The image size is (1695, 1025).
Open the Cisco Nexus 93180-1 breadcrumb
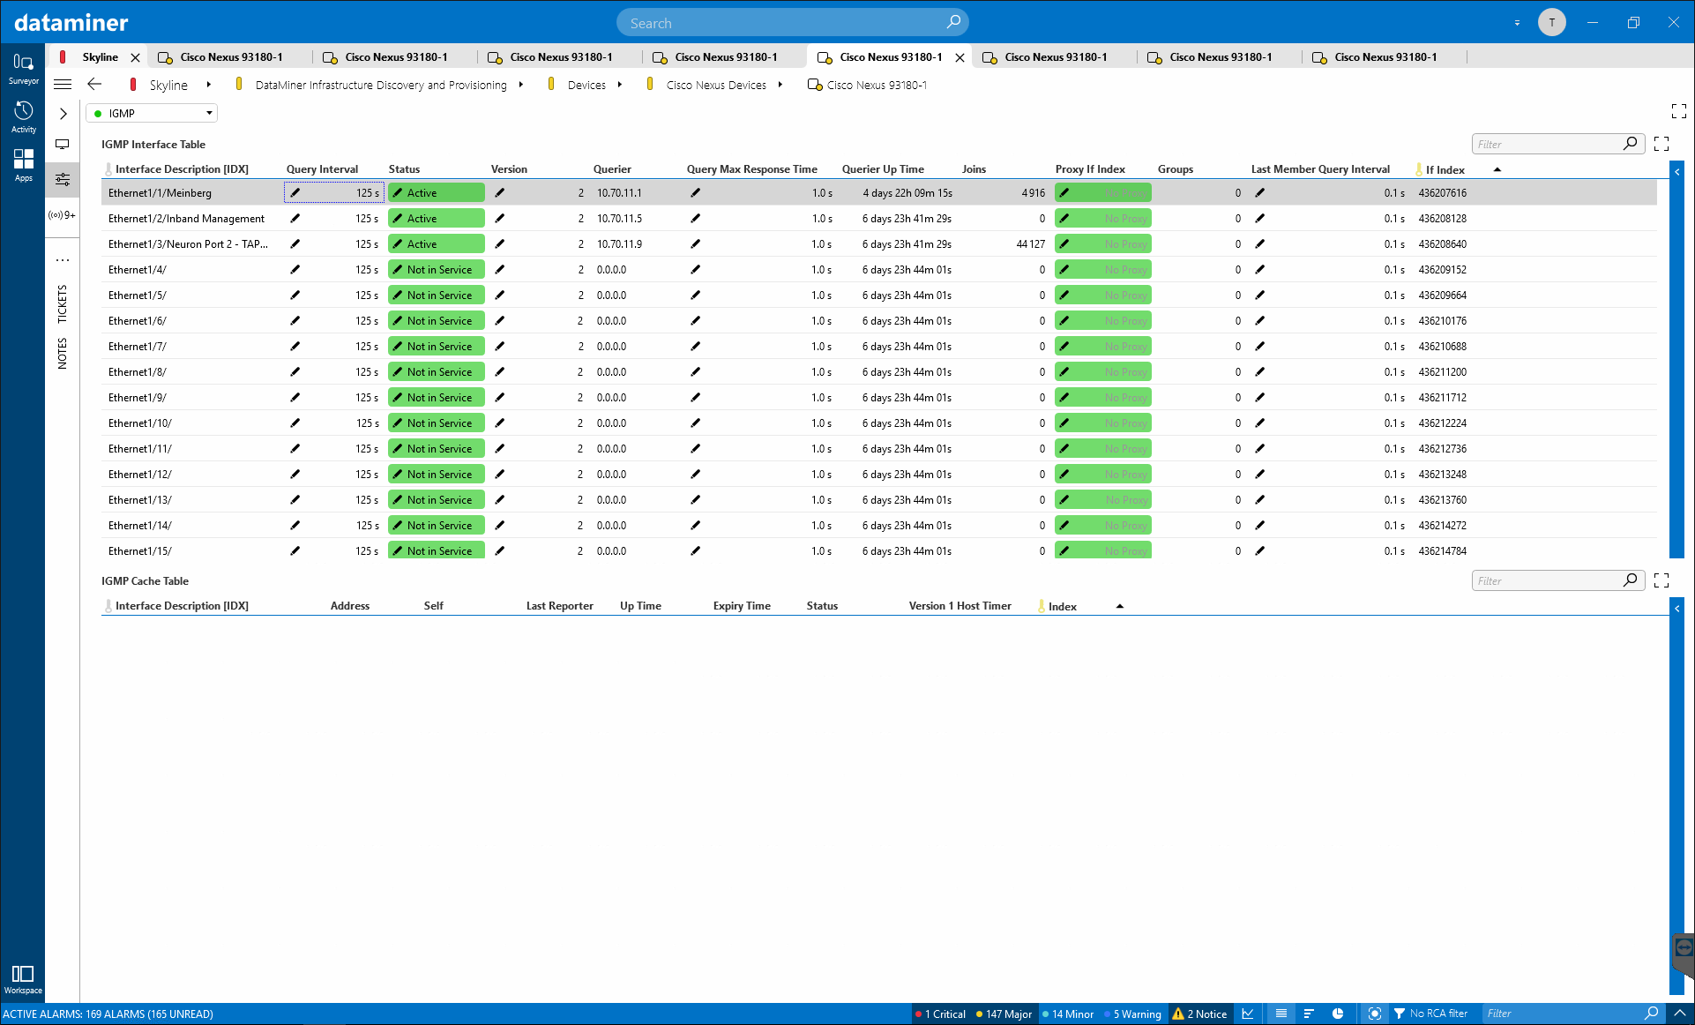(x=877, y=85)
